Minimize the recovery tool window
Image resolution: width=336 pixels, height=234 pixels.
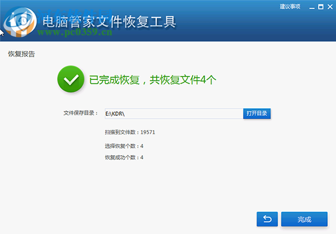[x=312, y=7]
